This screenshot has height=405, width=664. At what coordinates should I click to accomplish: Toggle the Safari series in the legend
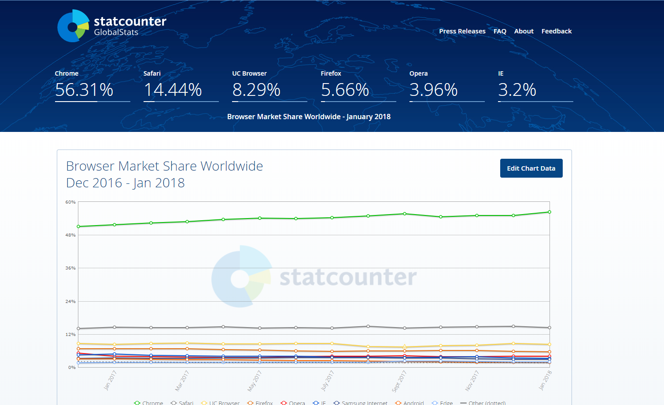click(x=182, y=403)
